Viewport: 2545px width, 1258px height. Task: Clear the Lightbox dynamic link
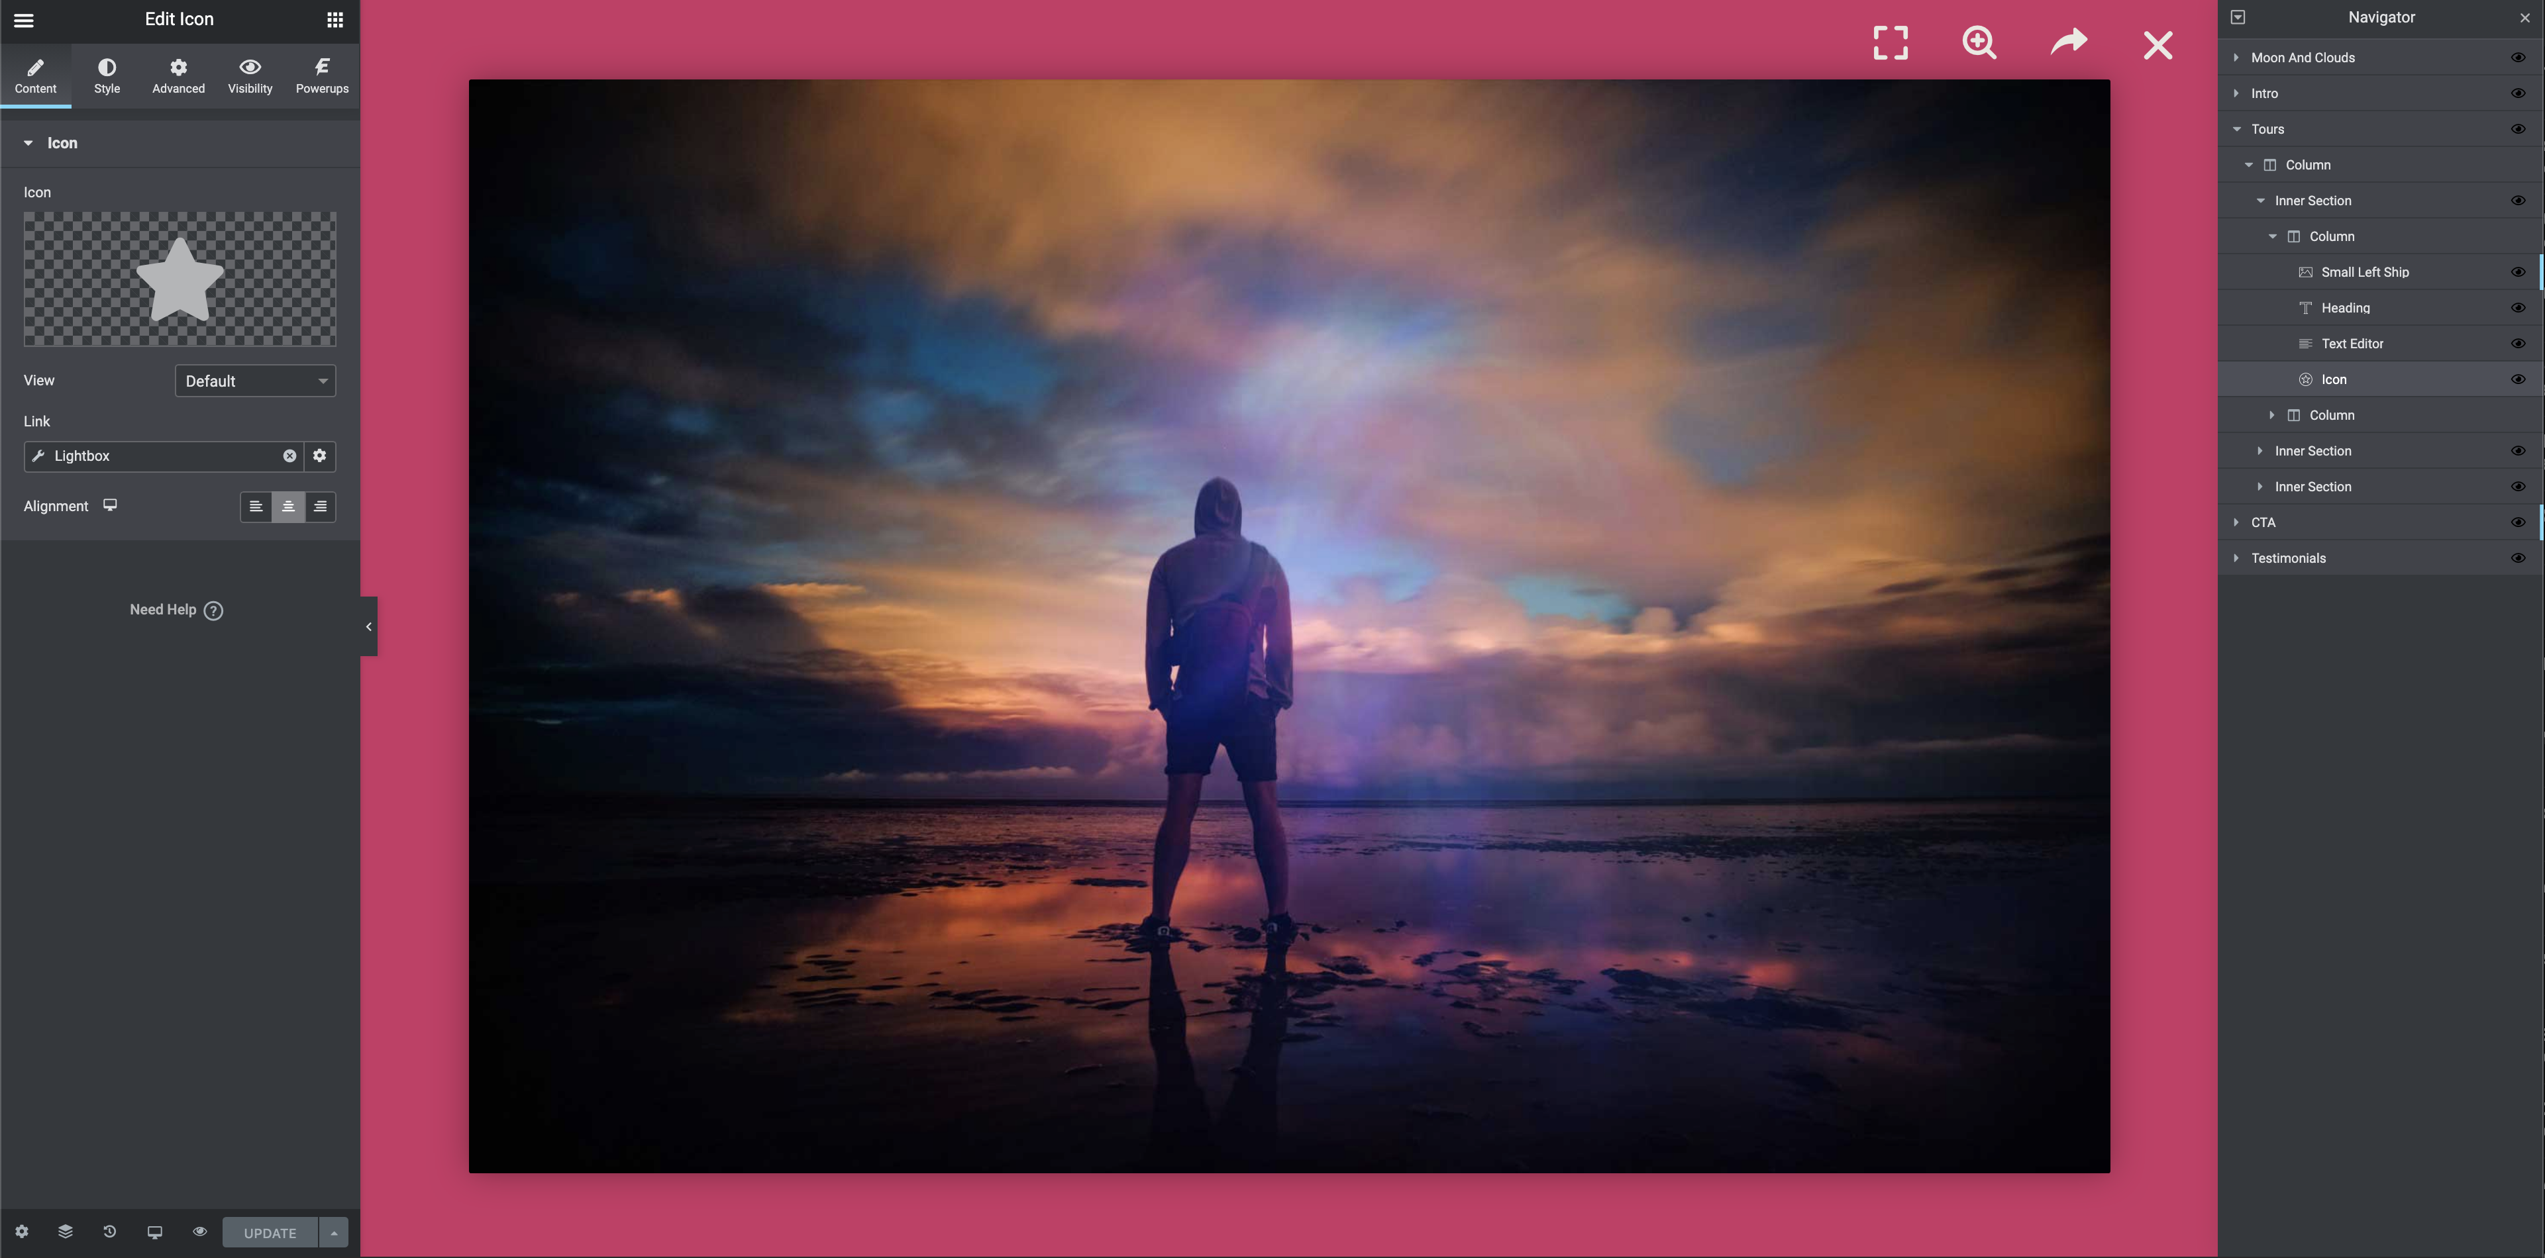point(289,456)
